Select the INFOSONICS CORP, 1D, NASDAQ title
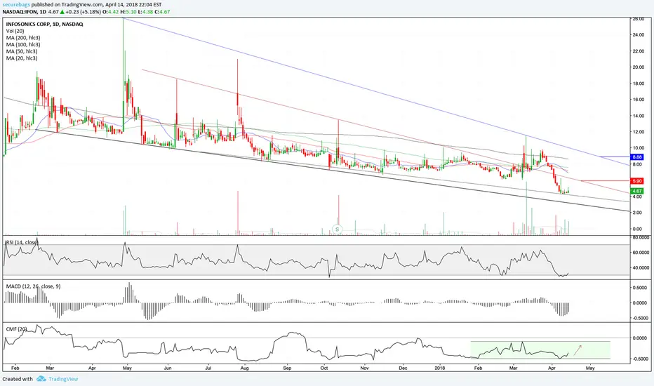The image size is (654, 386). [x=44, y=24]
